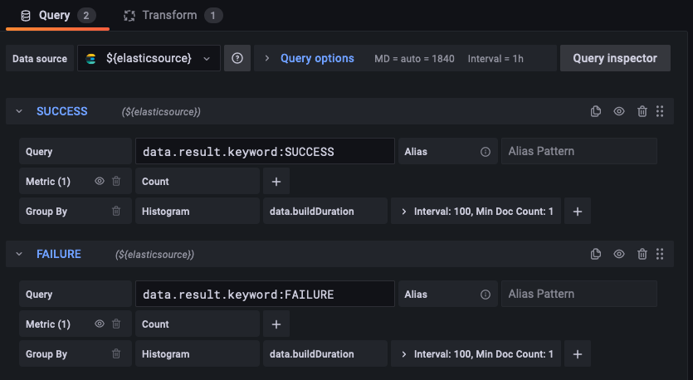Show Alias info tooltip in SUCCESS query
The height and width of the screenshot is (380, 693).
486,152
